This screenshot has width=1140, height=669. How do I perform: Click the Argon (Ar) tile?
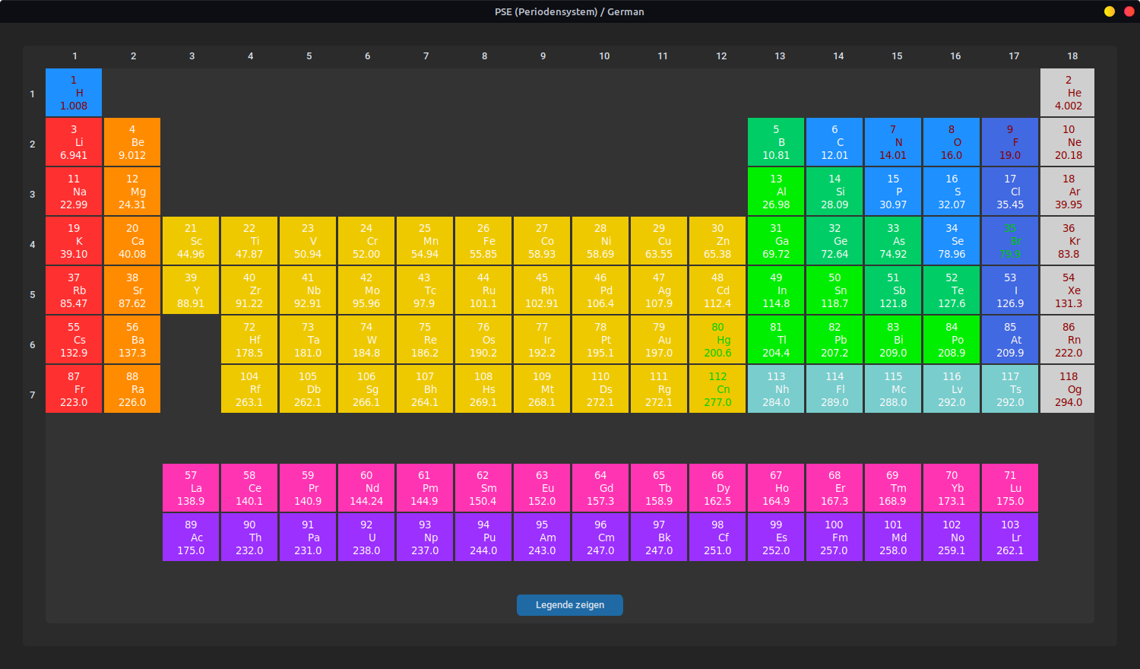[x=1068, y=192]
